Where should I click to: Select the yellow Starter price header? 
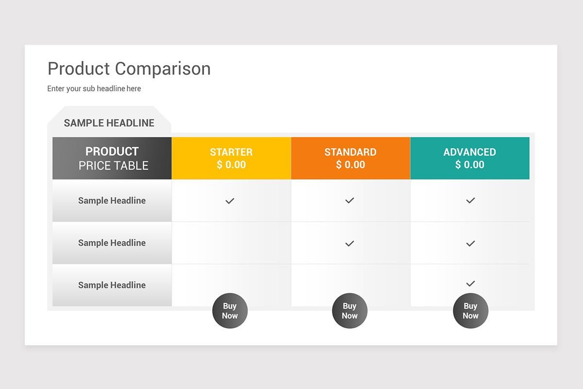point(231,158)
